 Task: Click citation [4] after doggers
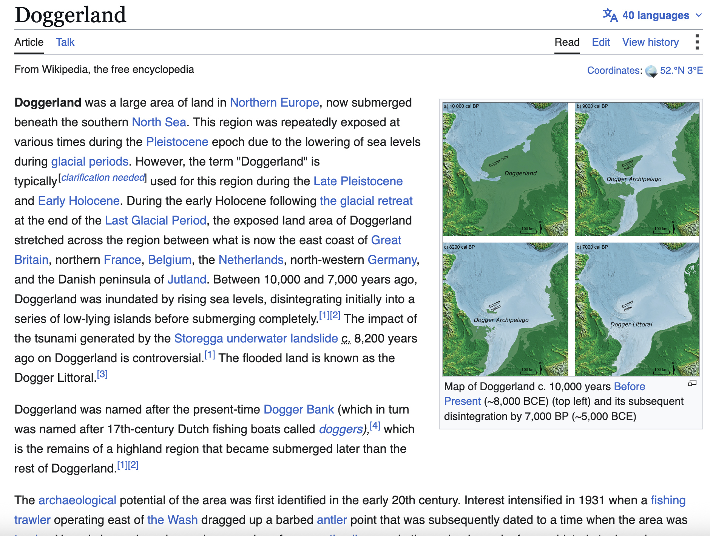pyautogui.click(x=375, y=426)
